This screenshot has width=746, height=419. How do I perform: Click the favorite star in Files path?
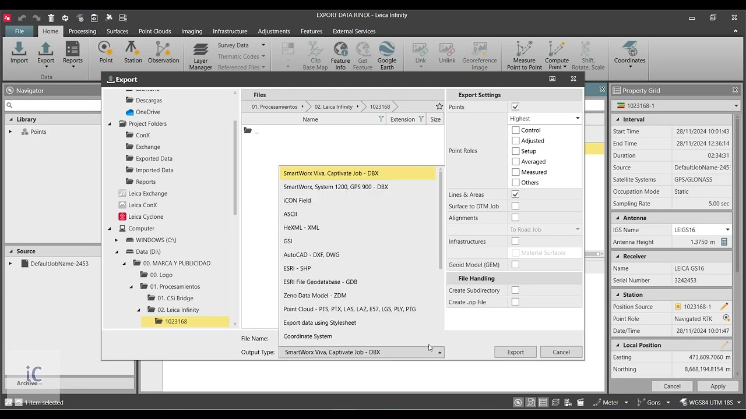coord(439,106)
